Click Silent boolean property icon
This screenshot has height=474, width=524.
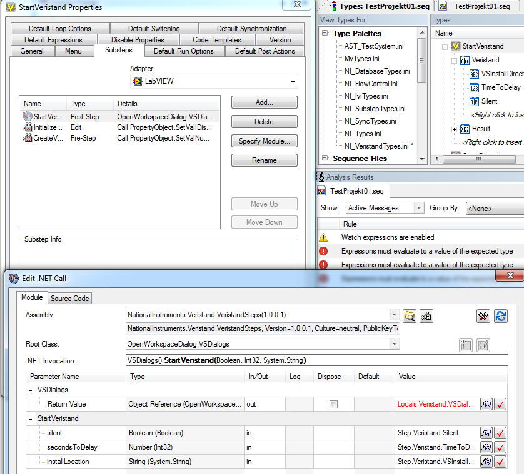[x=474, y=101]
